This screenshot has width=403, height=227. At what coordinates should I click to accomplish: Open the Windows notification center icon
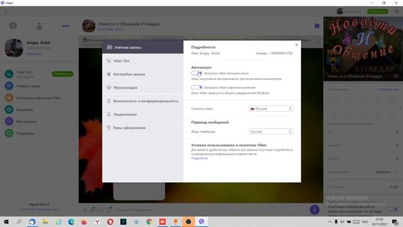395,221
